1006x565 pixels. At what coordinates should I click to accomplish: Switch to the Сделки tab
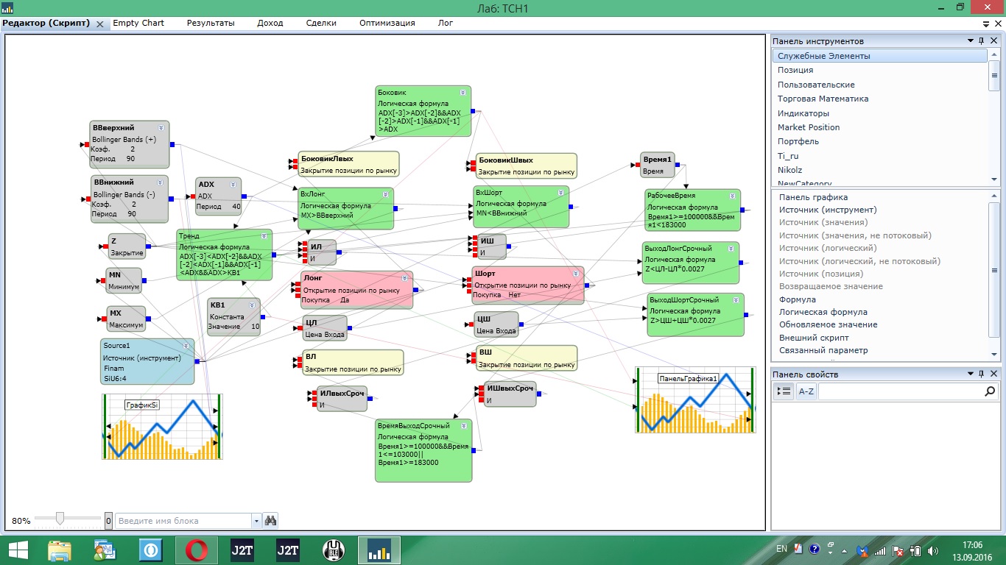(322, 23)
